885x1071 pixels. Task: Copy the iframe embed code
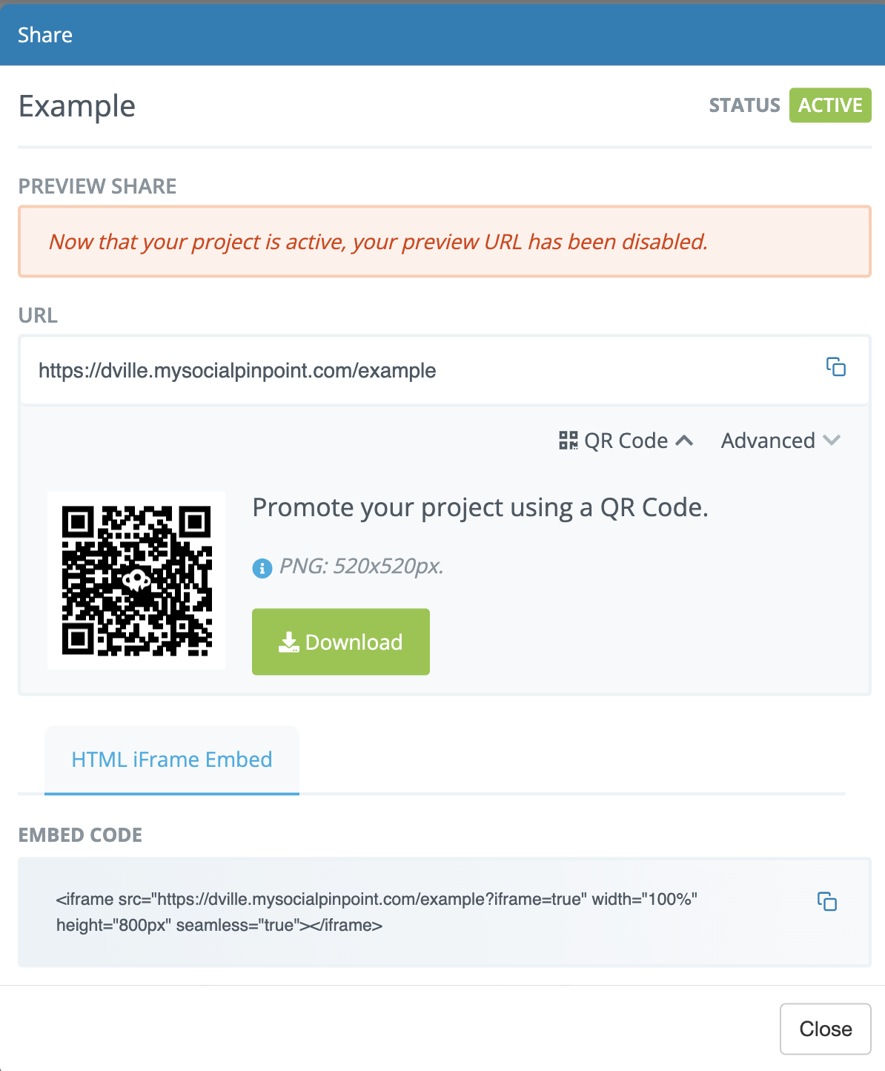coord(827,901)
